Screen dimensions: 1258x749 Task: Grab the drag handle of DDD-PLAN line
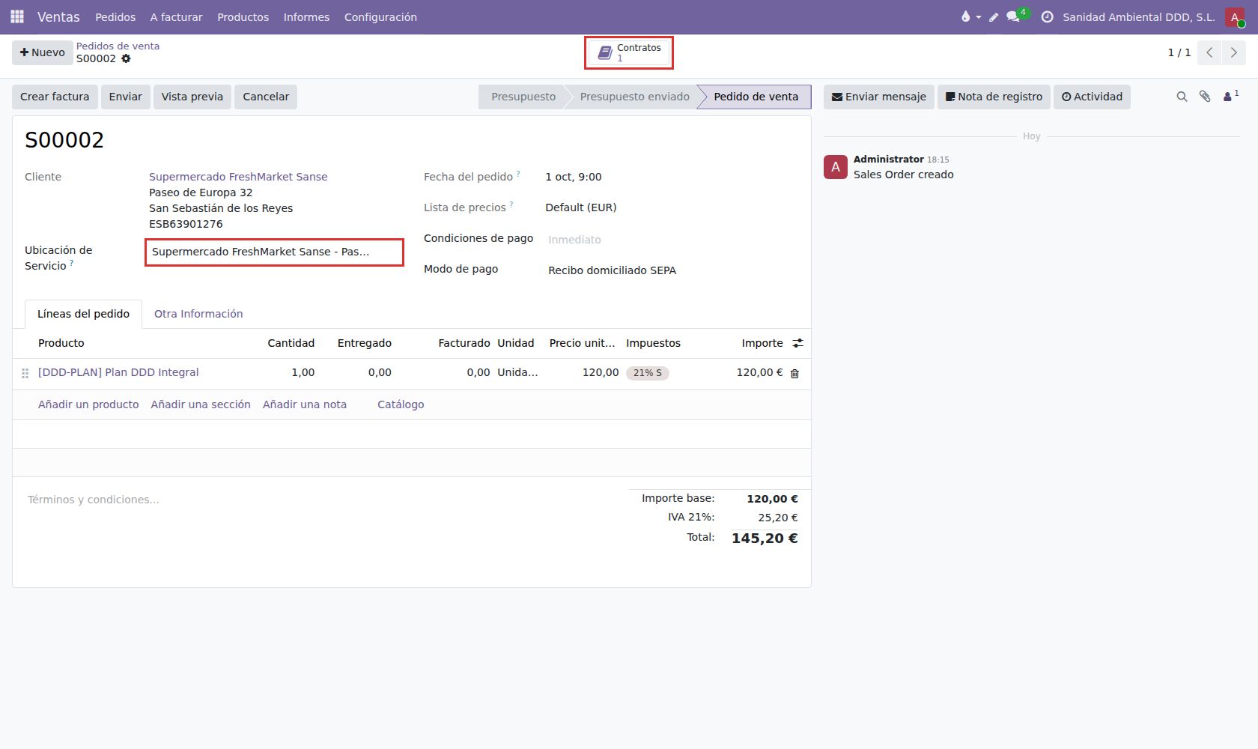(x=25, y=373)
